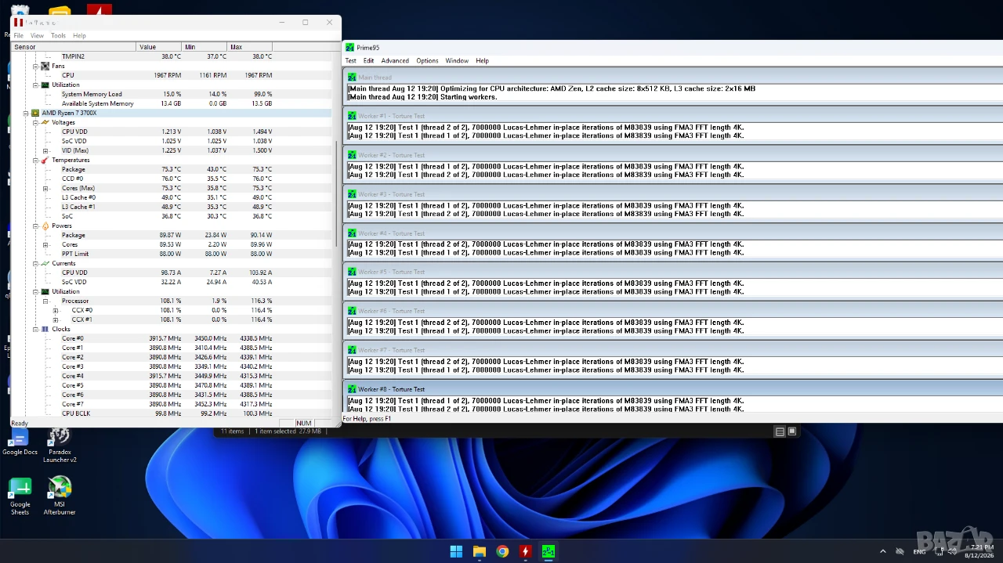Open Prime95 Advanced menu
The image size is (1003, 563).
pos(395,60)
